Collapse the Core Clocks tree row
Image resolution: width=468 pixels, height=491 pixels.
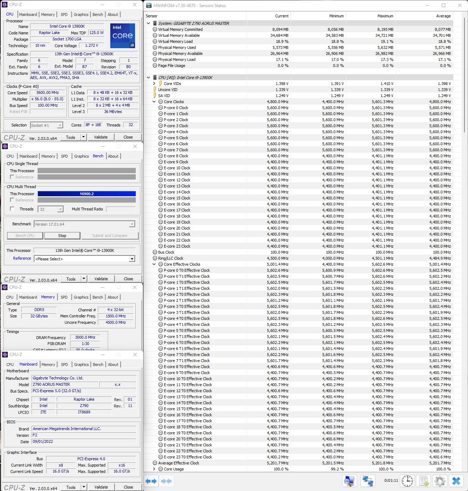click(154, 102)
